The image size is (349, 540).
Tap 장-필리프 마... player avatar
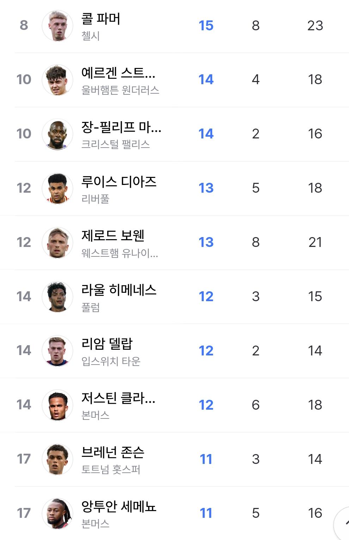pyautogui.click(x=57, y=134)
